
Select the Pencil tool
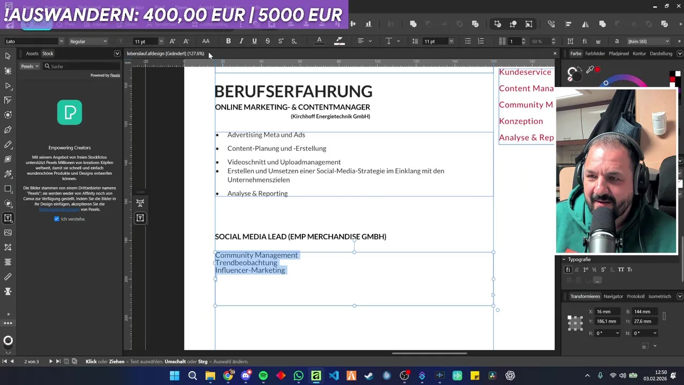(8, 144)
